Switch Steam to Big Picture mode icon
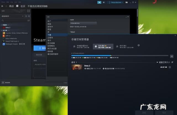Image resolution: width=177 pixels, height=115 pixels. click(127, 2)
